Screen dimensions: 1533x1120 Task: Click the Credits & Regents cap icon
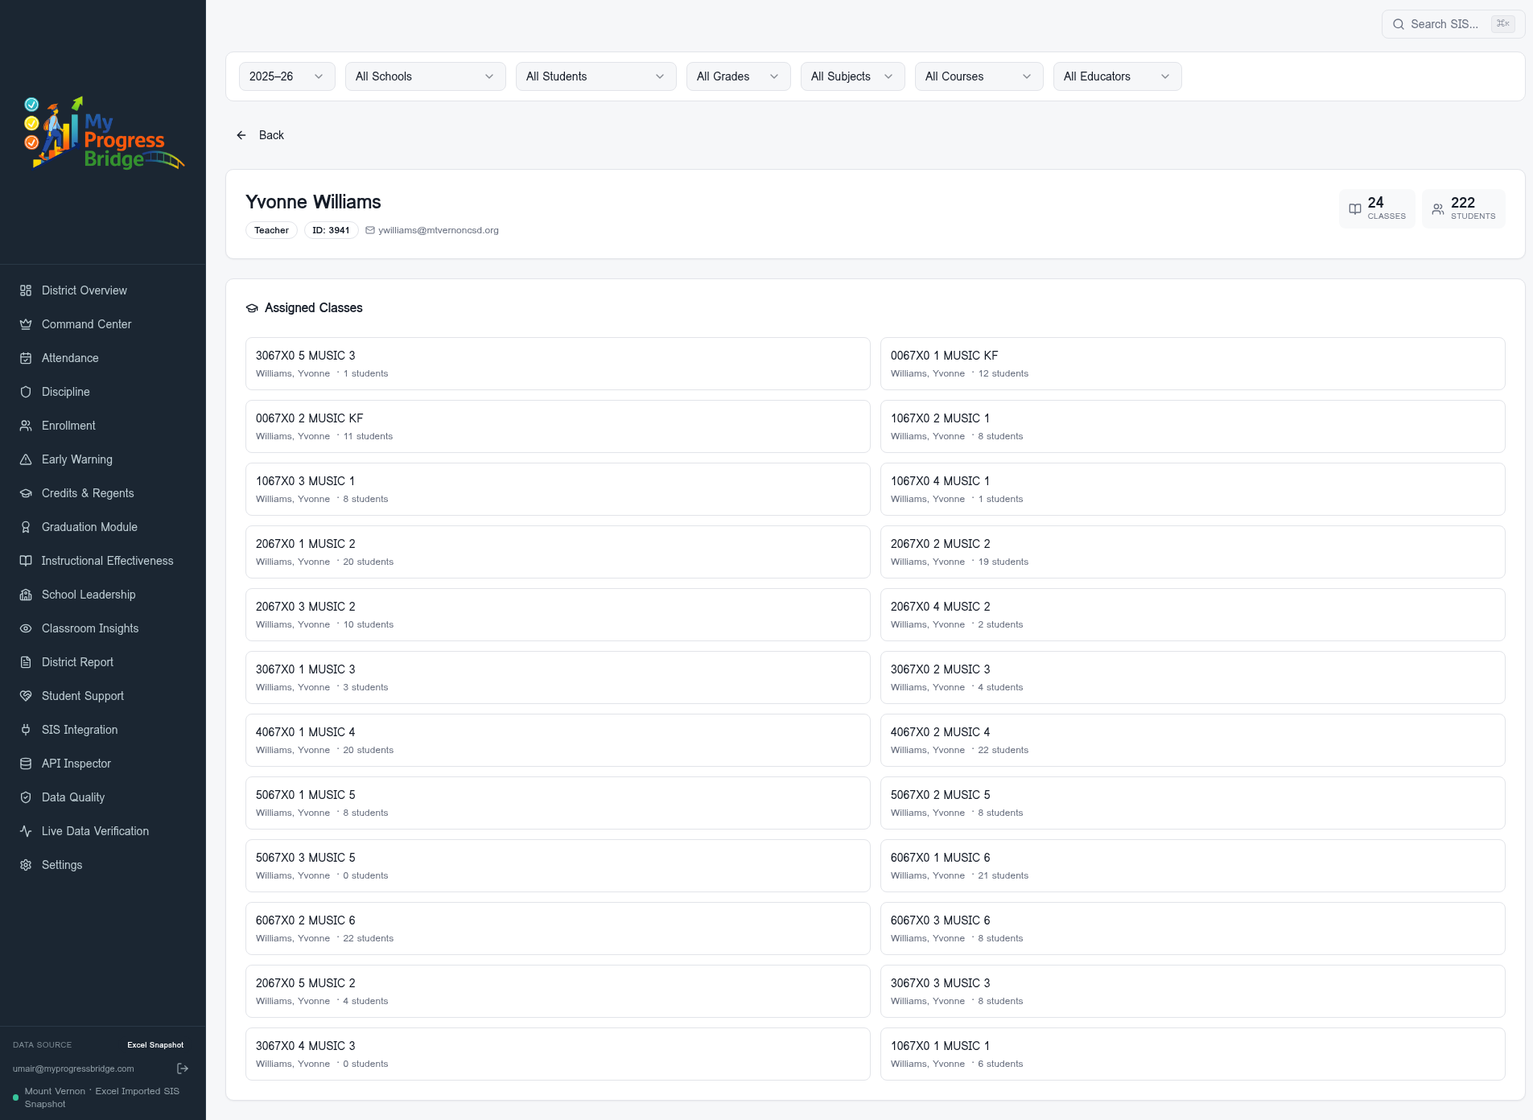(x=26, y=493)
